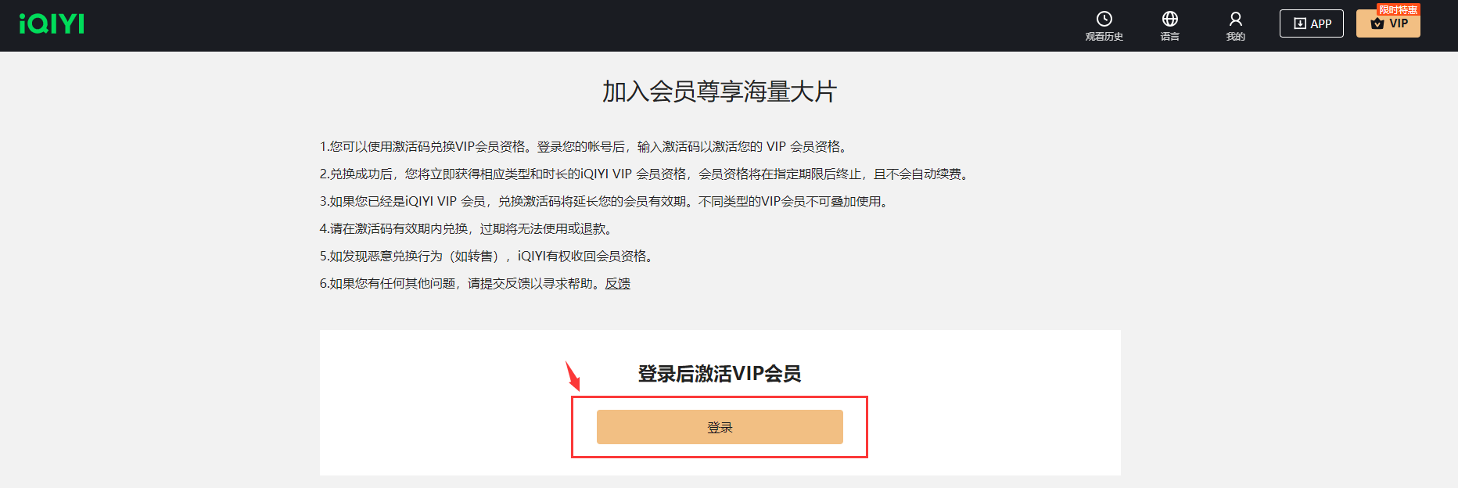Click the heading 加入会员尊享海量大片
1458x488 pixels.
coord(720,91)
